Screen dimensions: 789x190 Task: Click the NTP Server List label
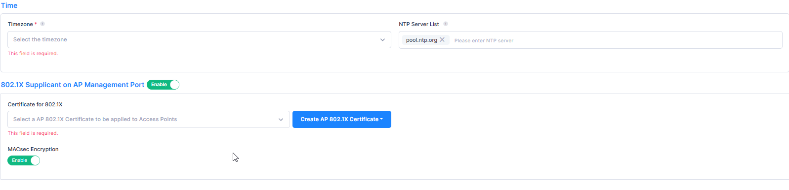click(419, 24)
